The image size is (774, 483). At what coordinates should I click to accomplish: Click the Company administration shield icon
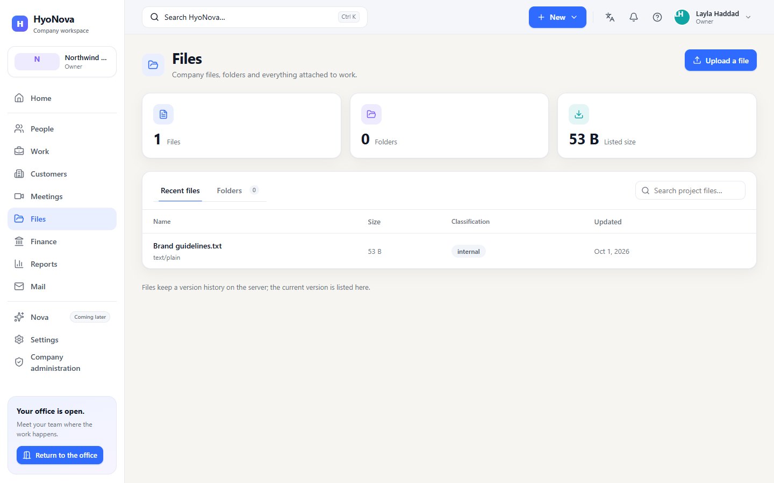coord(19,362)
